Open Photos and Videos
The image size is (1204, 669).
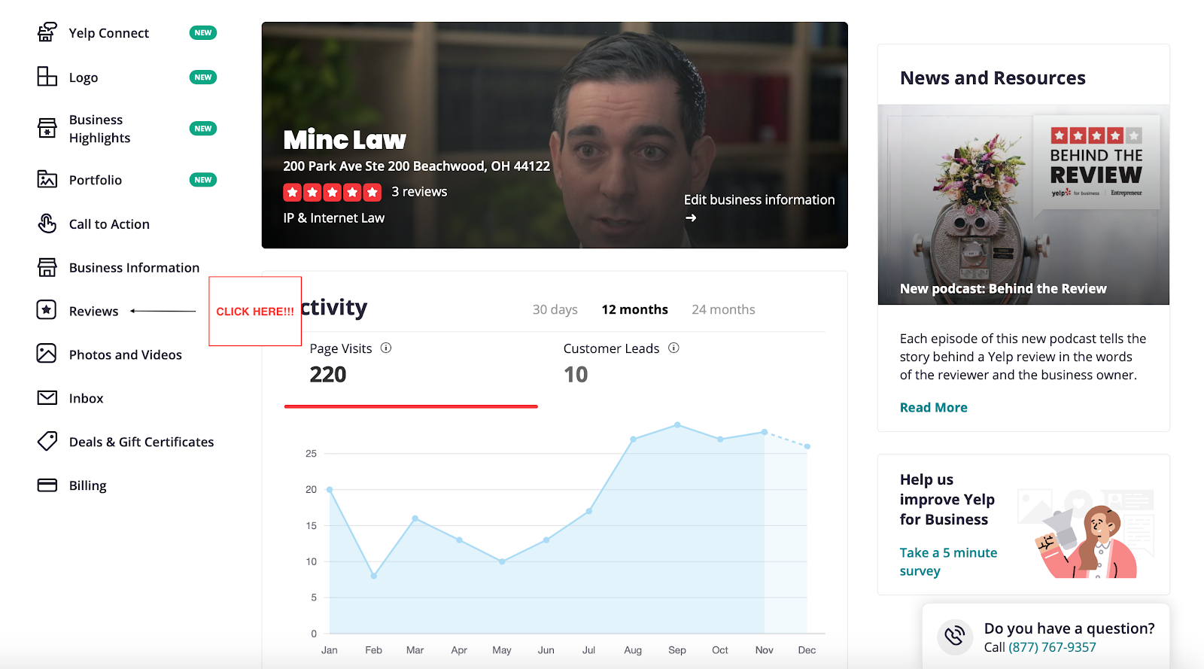126,355
